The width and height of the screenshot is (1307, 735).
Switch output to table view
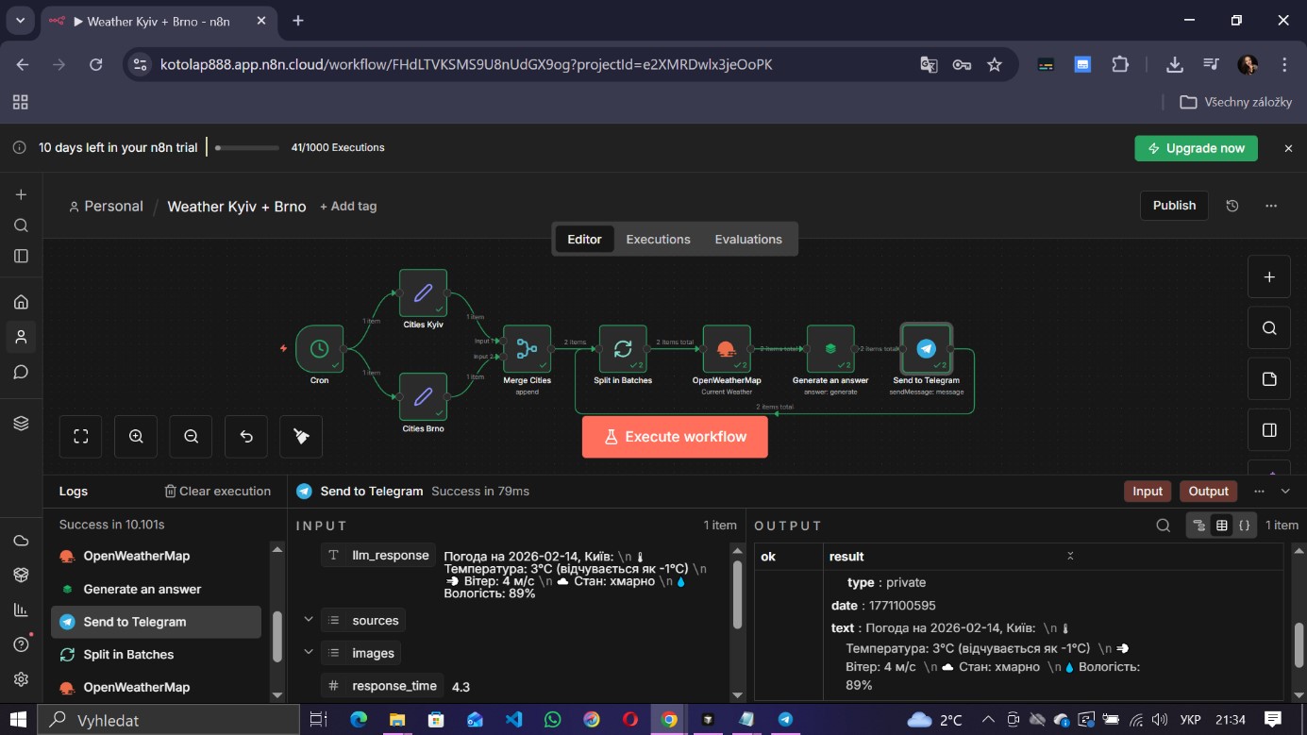(x=1222, y=526)
